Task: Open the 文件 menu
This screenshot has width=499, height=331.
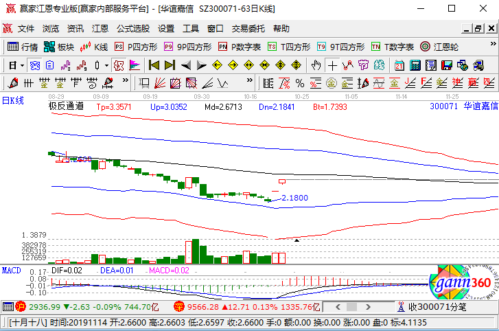Action: (26, 29)
